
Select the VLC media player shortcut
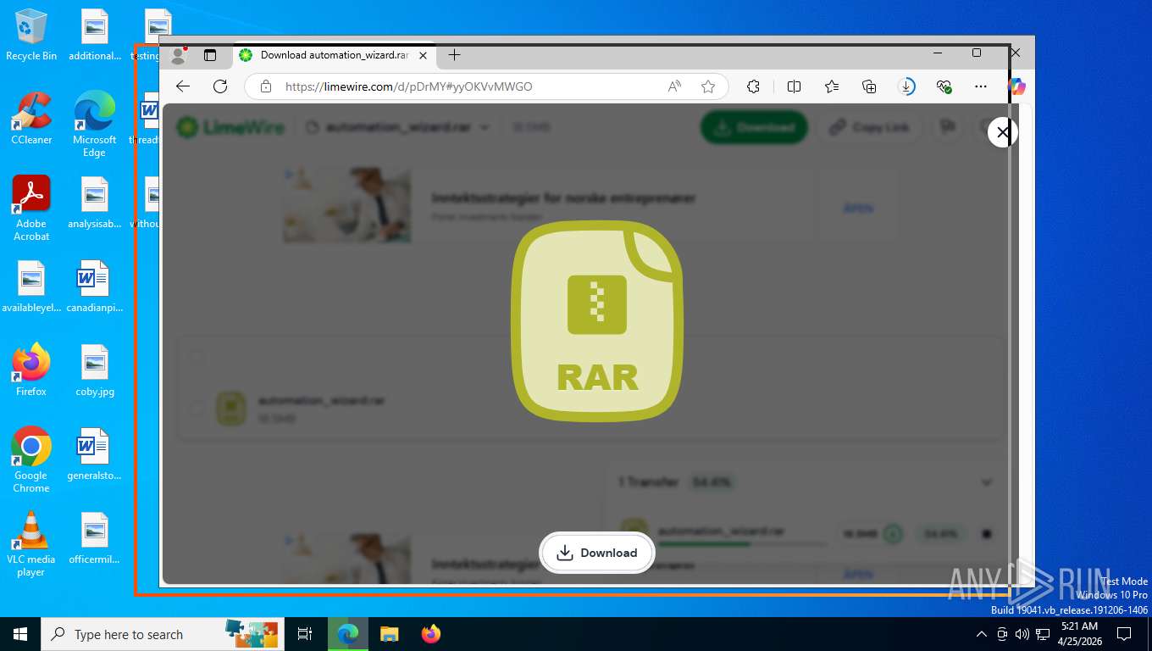pos(31,544)
